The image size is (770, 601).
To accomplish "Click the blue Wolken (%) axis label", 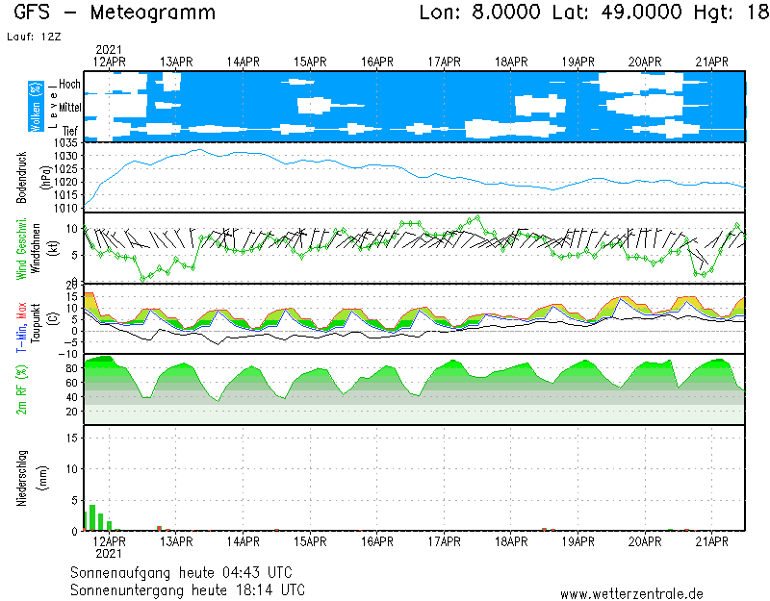I will coord(36,106).
